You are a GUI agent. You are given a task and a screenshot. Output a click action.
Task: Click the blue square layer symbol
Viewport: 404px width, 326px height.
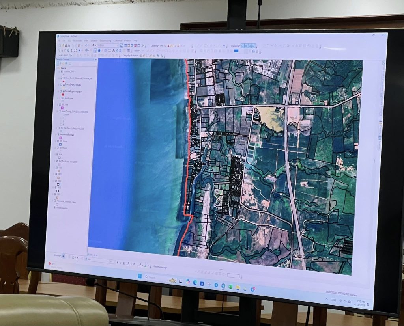(x=60, y=144)
